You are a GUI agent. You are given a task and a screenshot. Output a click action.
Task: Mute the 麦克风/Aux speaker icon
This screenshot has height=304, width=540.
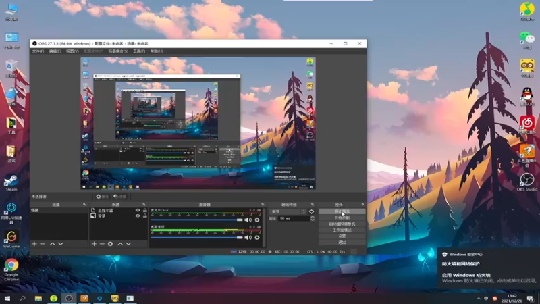[x=248, y=220]
